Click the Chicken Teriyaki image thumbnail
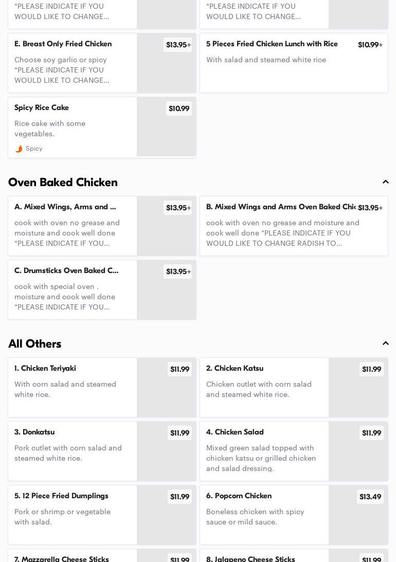396x562 pixels. click(x=166, y=394)
